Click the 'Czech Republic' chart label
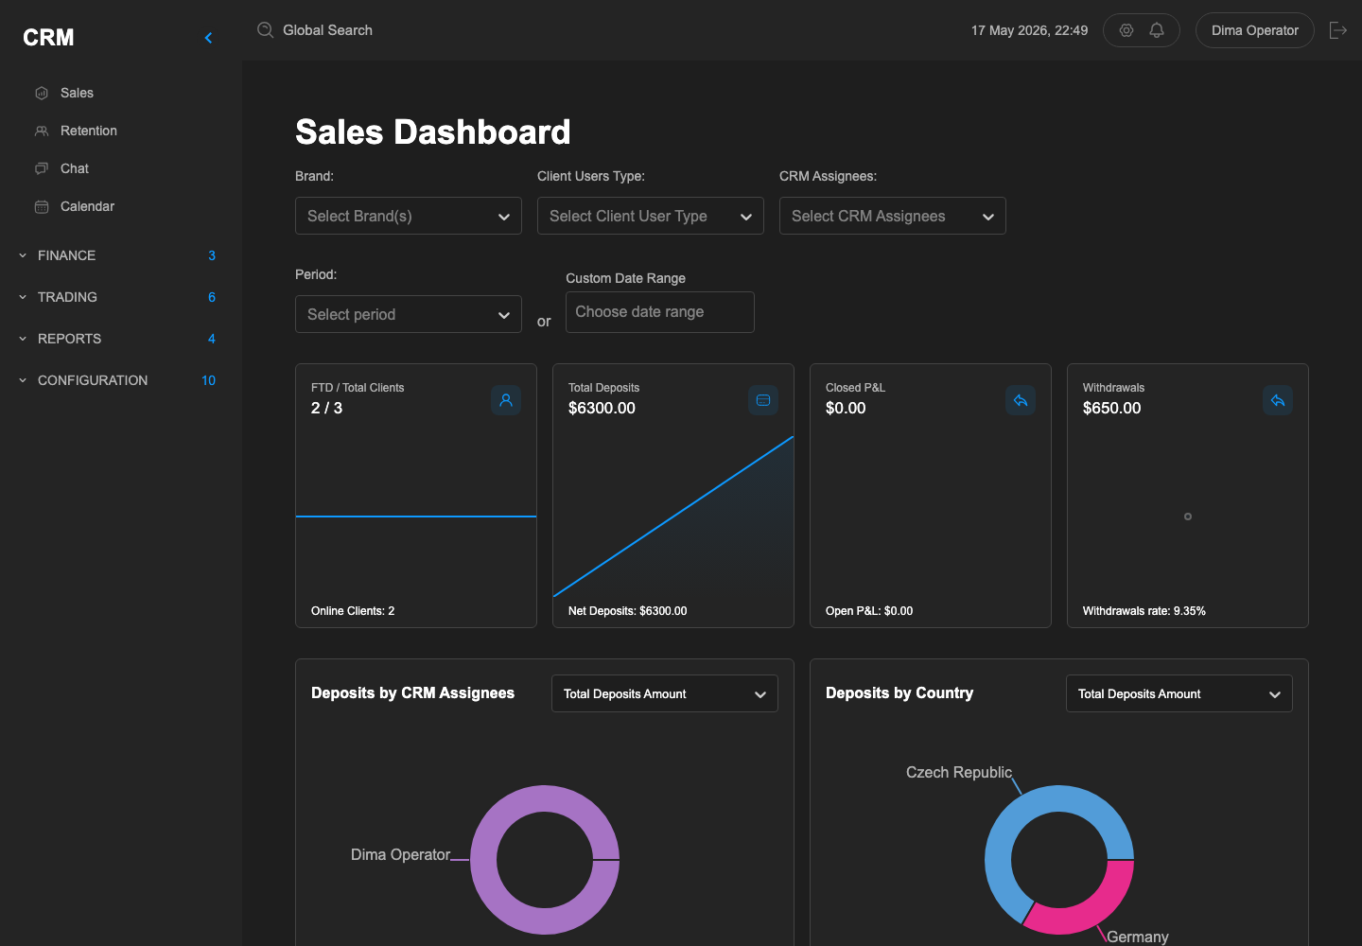The width and height of the screenshot is (1362, 946). point(959,772)
